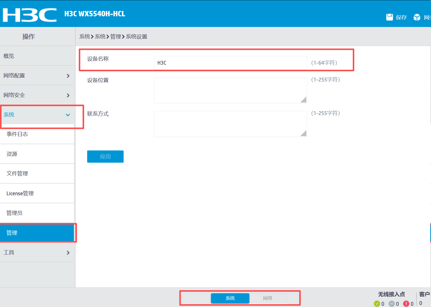Expand the 工具 menu chevron
Image resolution: width=431 pixels, height=307 pixels.
68,253
